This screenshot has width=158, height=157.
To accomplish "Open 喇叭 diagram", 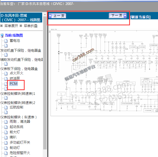I will 13,137.
